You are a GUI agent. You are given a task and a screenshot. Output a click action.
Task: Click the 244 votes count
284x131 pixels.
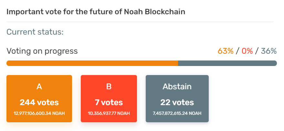pos(39,103)
